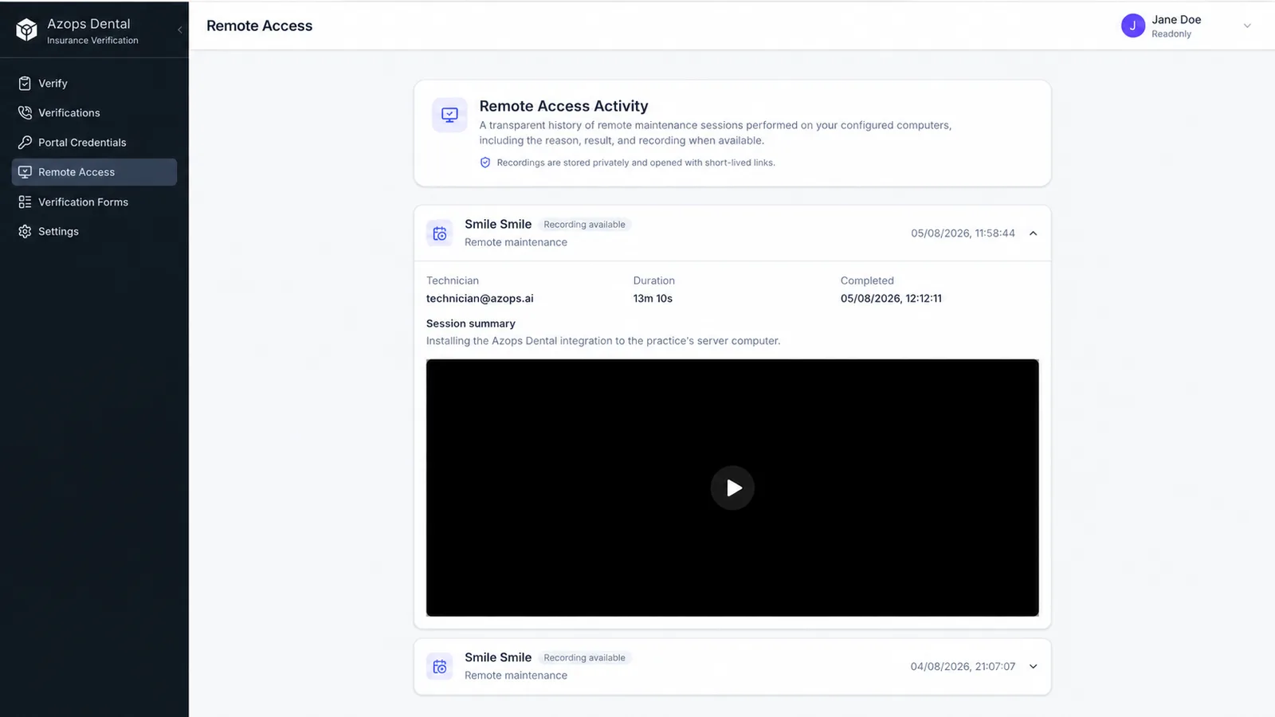The height and width of the screenshot is (717, 1275).
Task: Select Remote Access in the sidebar
Action: [94, 172]
